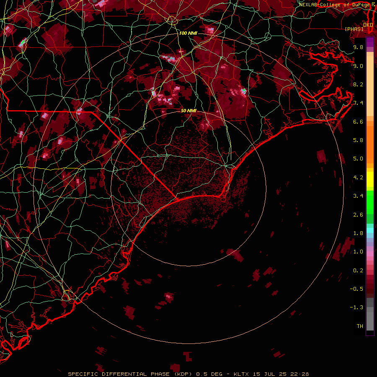377x377 pixels.
Task: Select the yellow segment of the color scale
Action: point(370,179)
